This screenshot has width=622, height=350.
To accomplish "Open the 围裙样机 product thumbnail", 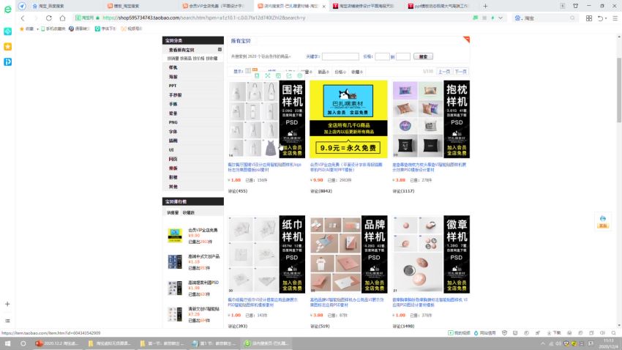I will (266, 119).
